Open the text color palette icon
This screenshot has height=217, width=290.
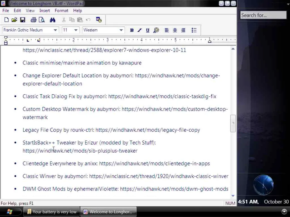click(x=156, y=30)
